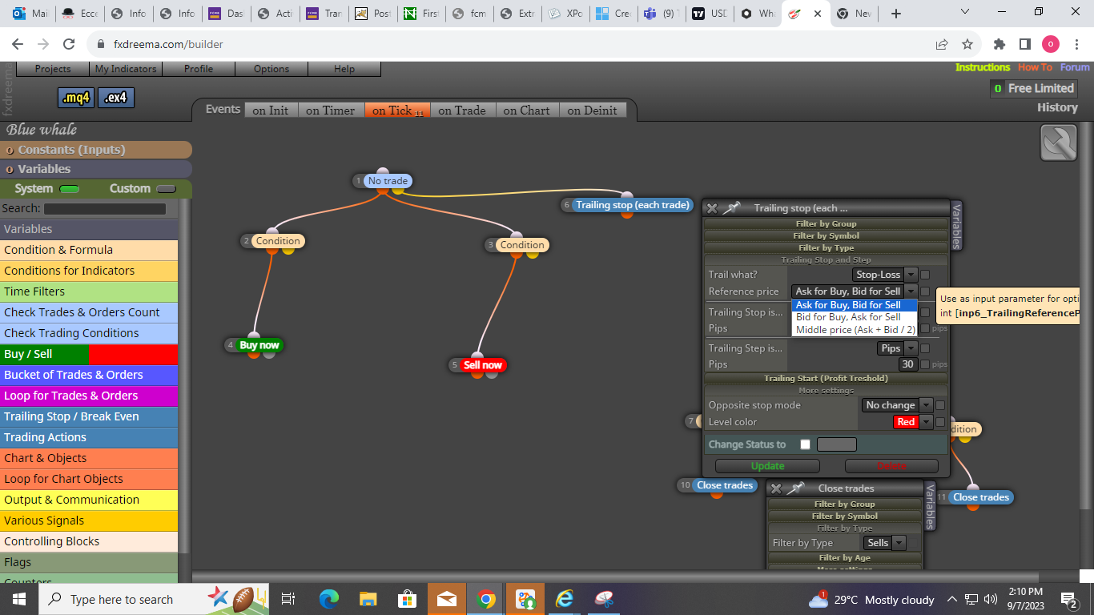Reload the fxdreema builder page
This screenshot has width=1094, height=615.
point(69,45)
